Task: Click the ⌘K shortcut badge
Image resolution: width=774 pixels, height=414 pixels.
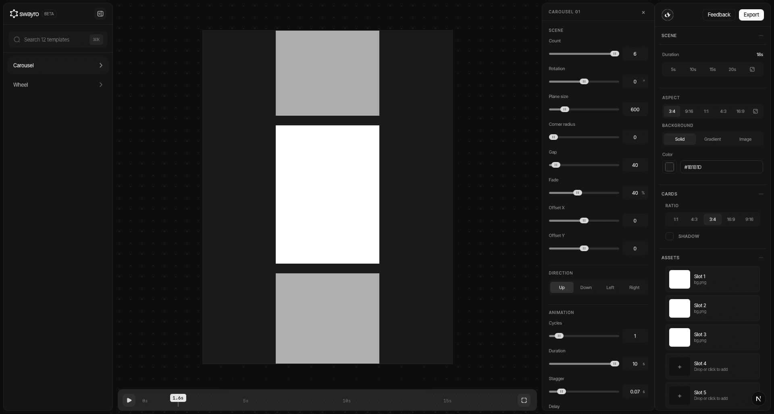Action: pos(96,40)
